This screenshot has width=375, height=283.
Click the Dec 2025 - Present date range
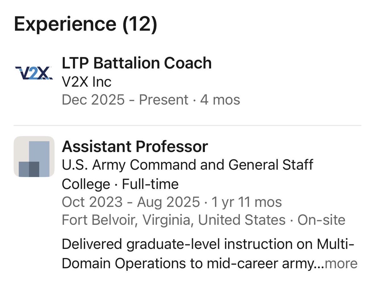125,100
